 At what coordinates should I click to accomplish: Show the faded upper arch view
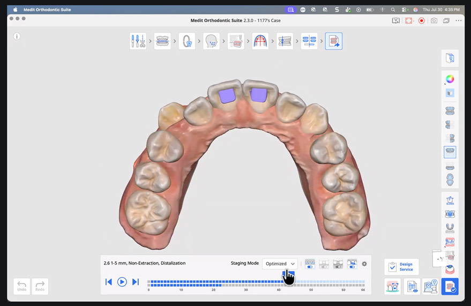[450, 166]
